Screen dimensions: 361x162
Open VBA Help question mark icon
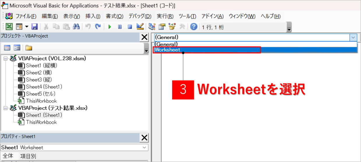click(194, 27)
